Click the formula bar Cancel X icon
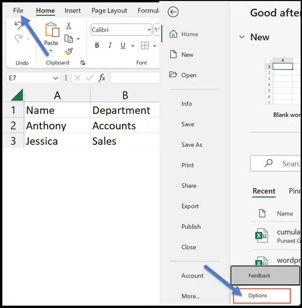The width and height of the screenshot is (302, 308). pos(78,78)
